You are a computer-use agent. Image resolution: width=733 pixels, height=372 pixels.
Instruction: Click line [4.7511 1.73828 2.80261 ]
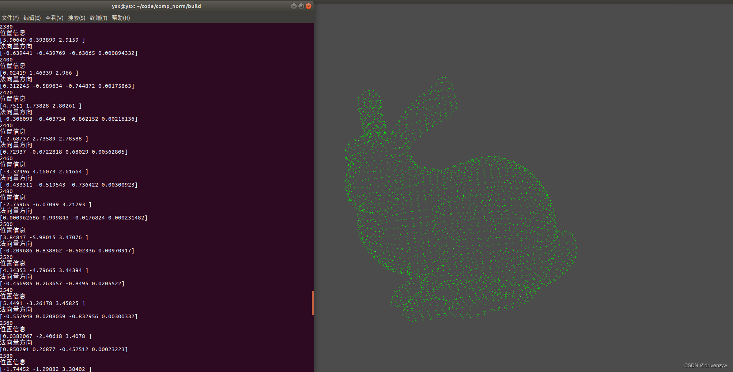(x=41, y=106)
